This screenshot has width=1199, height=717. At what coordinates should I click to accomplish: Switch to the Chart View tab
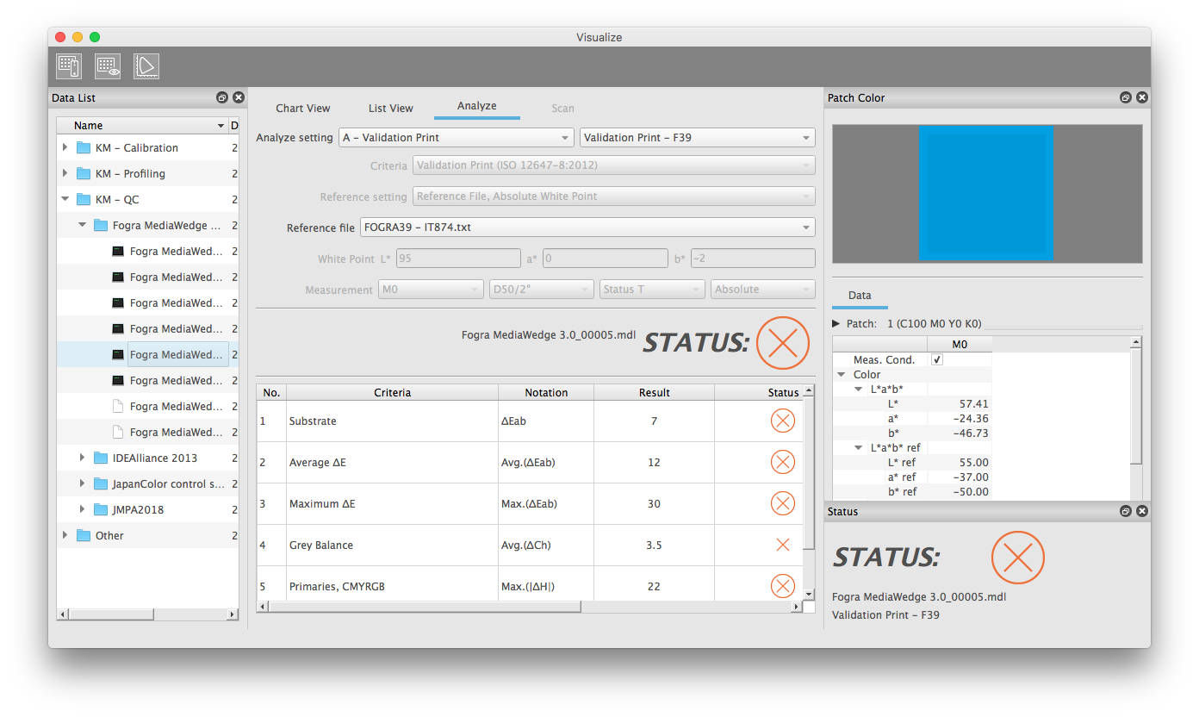(302, 109)
